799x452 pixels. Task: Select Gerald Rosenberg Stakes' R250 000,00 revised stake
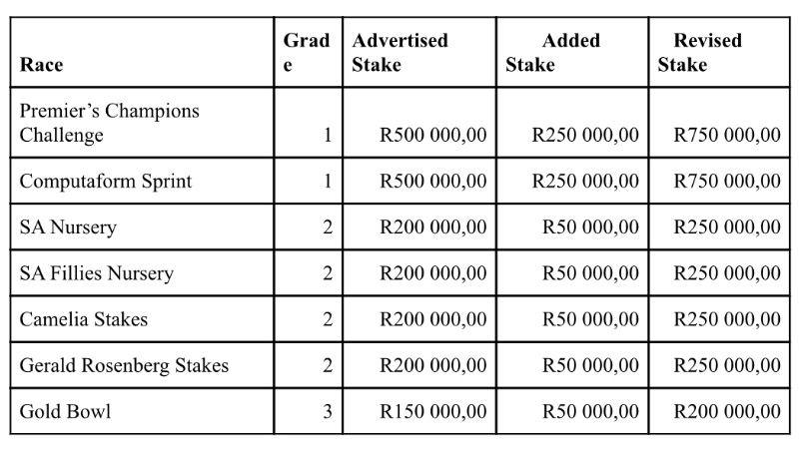point(727,365)
